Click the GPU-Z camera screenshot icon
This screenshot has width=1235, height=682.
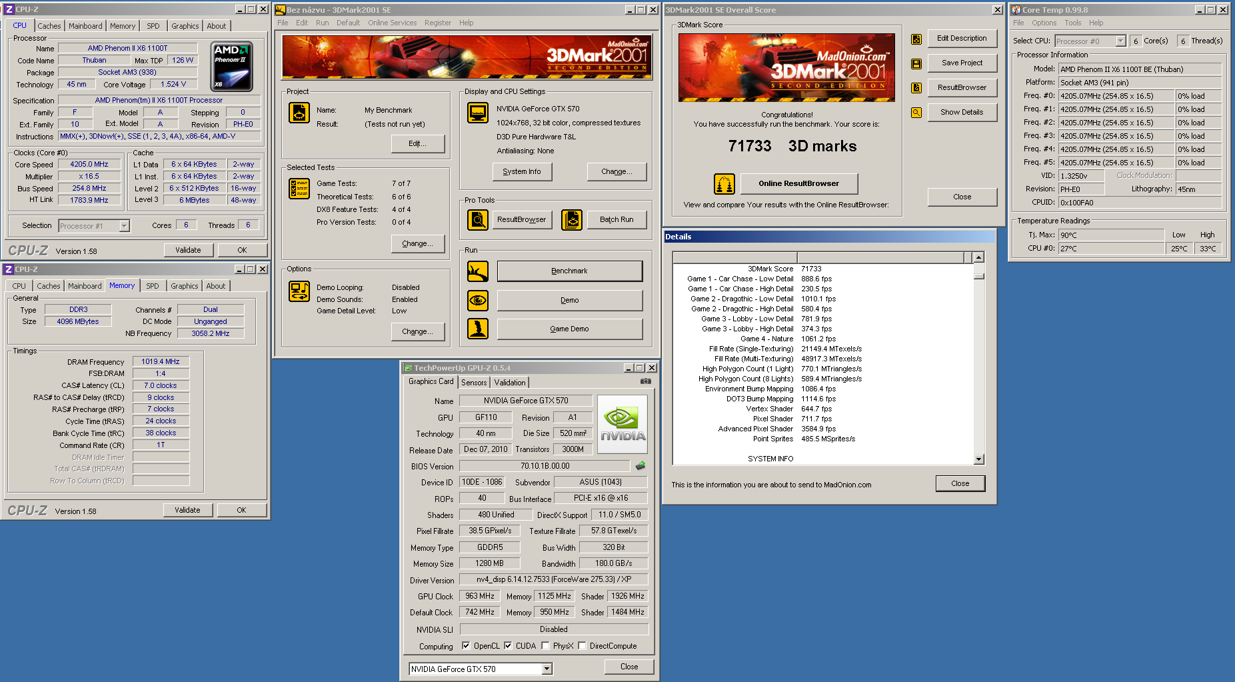point(645,381)
